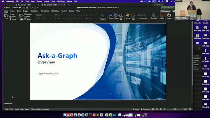Open the Transitions ribbon tab

34,11
